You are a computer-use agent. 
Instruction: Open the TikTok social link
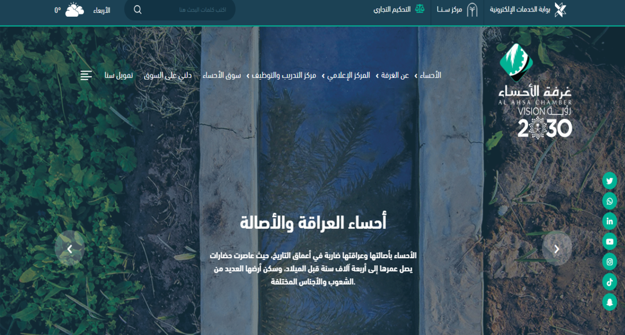click(609, 282)
